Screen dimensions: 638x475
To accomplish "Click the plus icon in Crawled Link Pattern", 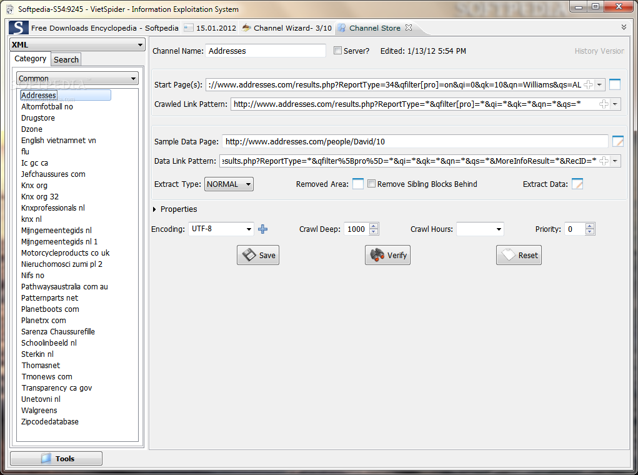I will coord(604,104).
